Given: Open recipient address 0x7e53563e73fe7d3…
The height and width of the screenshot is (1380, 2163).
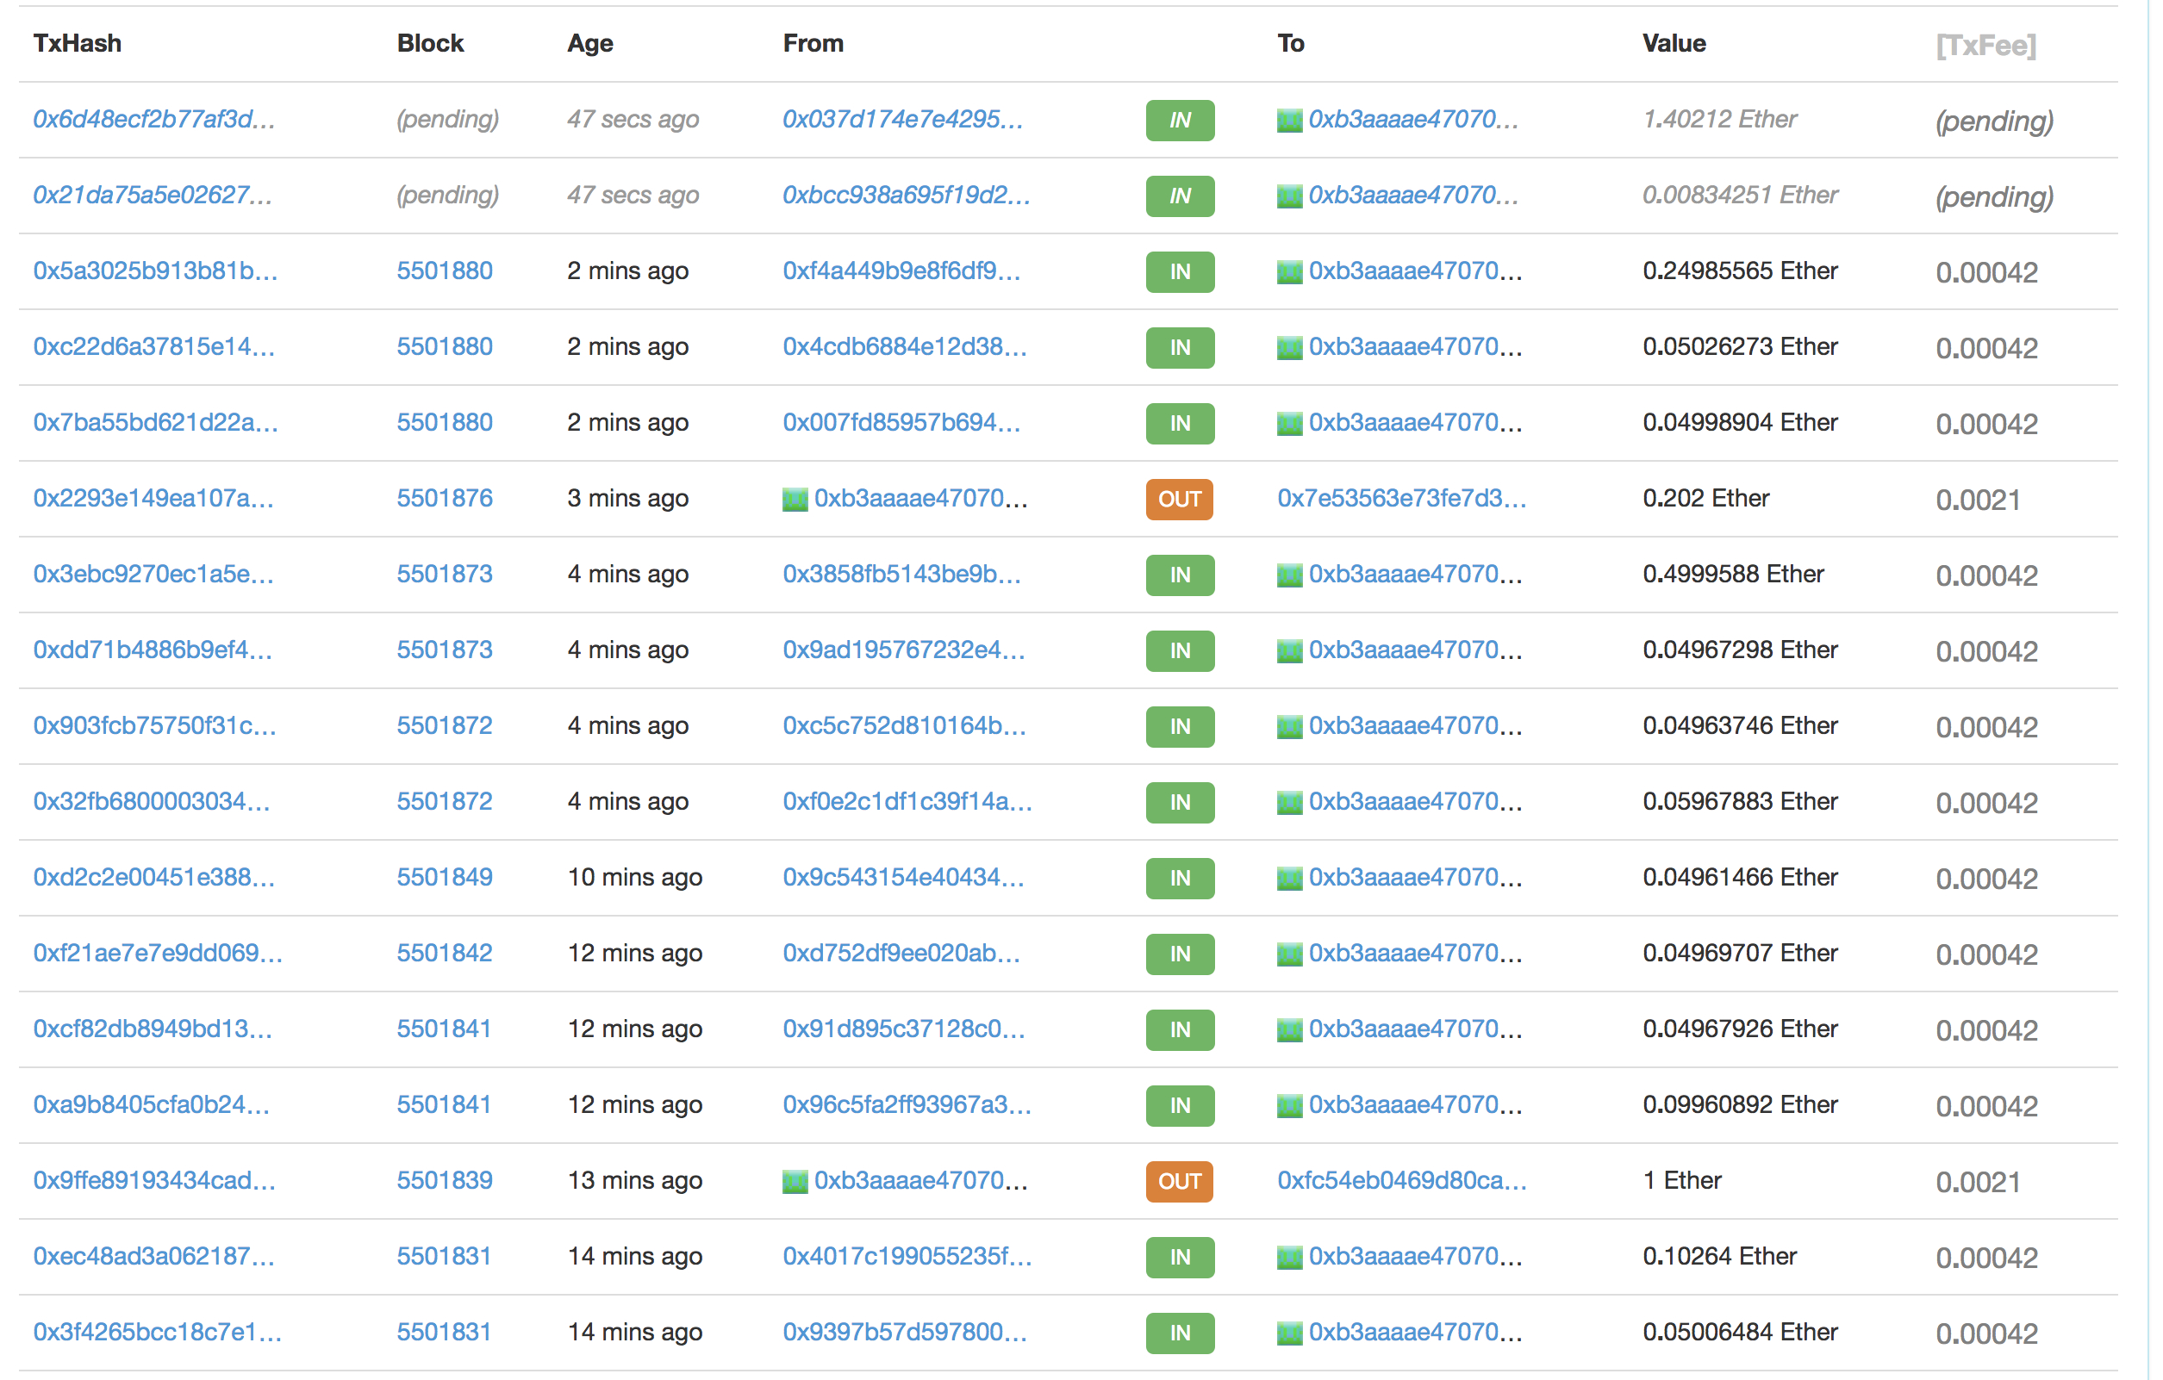Looking at the screenshot, I should (1401, 498).
